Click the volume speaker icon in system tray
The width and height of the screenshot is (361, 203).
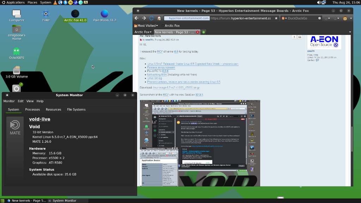(x=319, y=2)
